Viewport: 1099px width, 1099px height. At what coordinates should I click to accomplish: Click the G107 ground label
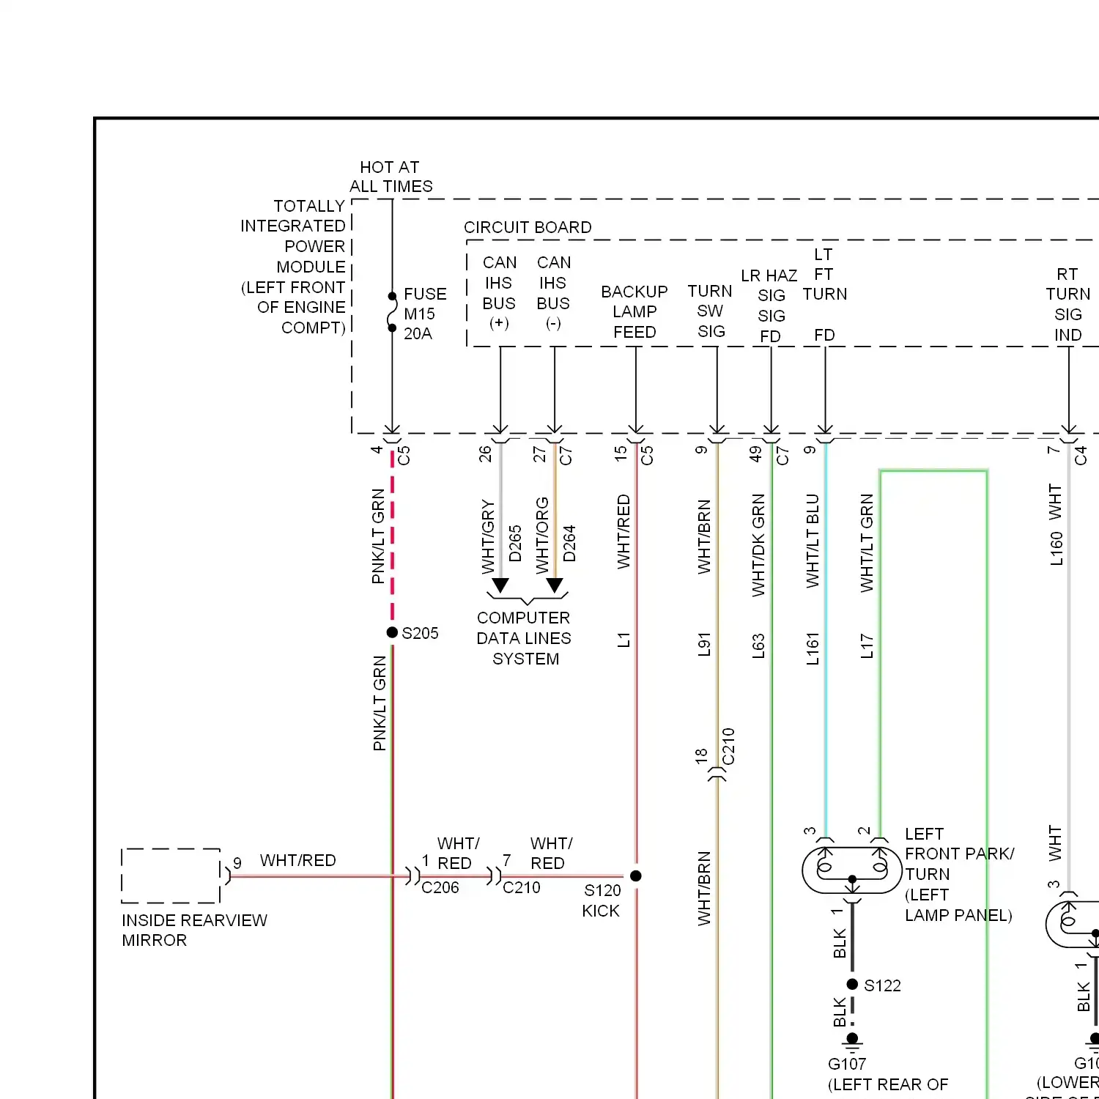[x=847, y=1064]
